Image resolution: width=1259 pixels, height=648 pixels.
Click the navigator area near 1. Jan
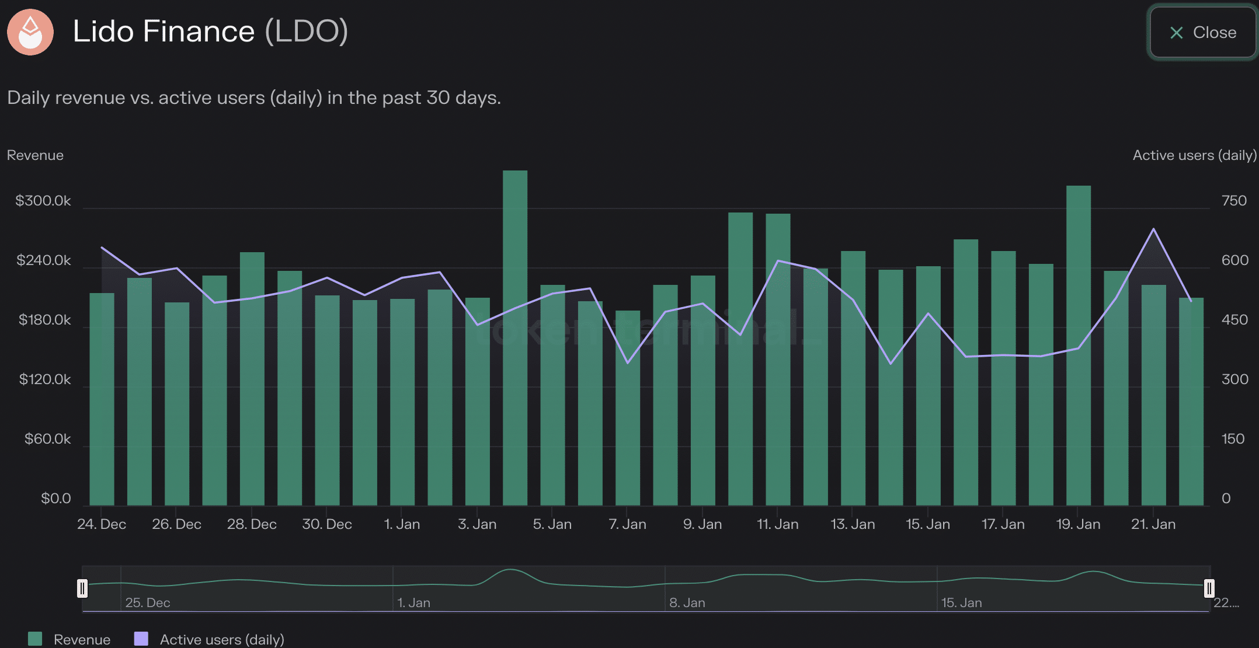[414, 602]
